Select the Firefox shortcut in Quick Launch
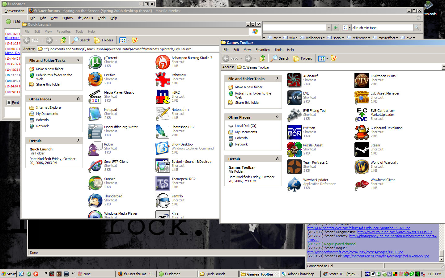Image resolution: width=445 pixels, height=278 pixels. [x=95, y=79]
